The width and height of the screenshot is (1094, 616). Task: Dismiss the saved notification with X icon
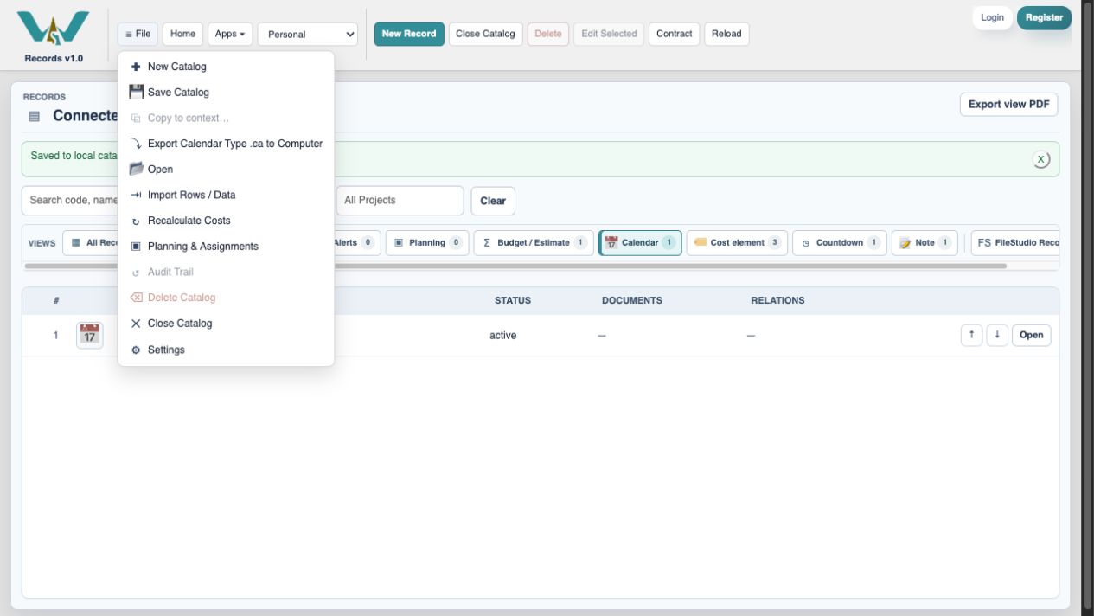1041,159
